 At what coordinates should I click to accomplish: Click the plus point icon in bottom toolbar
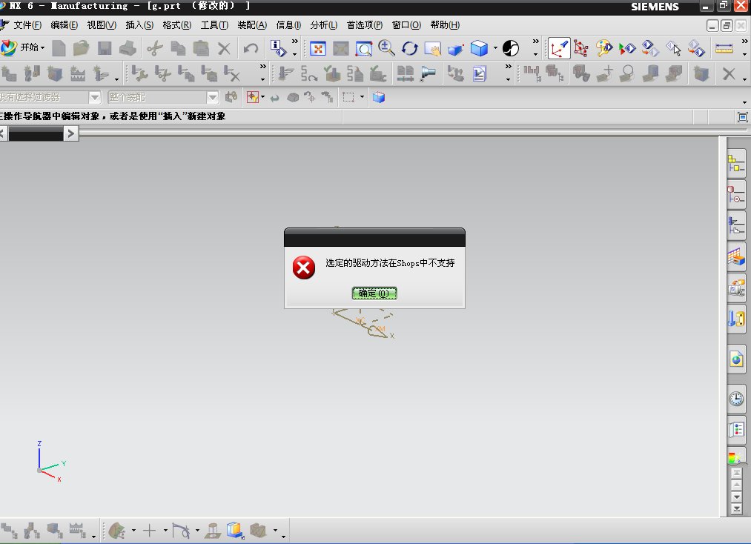point(150,530)
